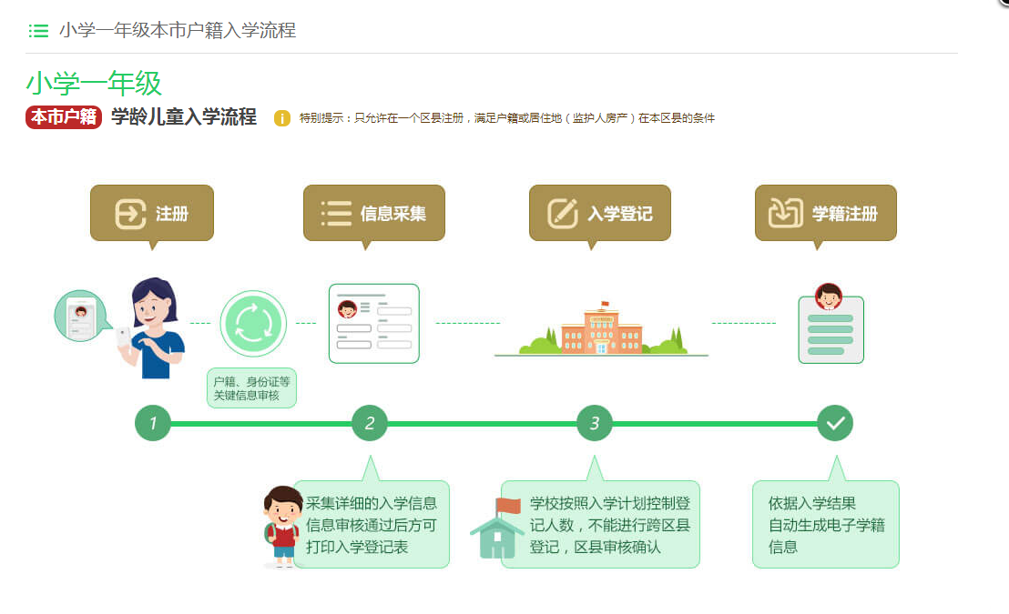Click the orange school building illustration
This screenshot has width=1009, height=614.
(601, 329)
